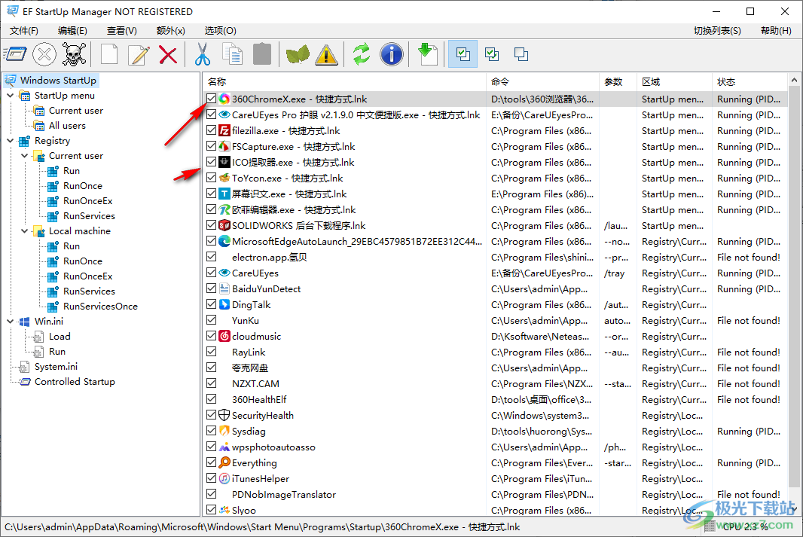
Task: Click the list vertical scrollbar
Action: pos(794,287)
